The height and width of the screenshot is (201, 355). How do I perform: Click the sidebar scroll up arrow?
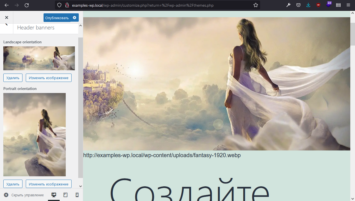click(x=81, y=26)
